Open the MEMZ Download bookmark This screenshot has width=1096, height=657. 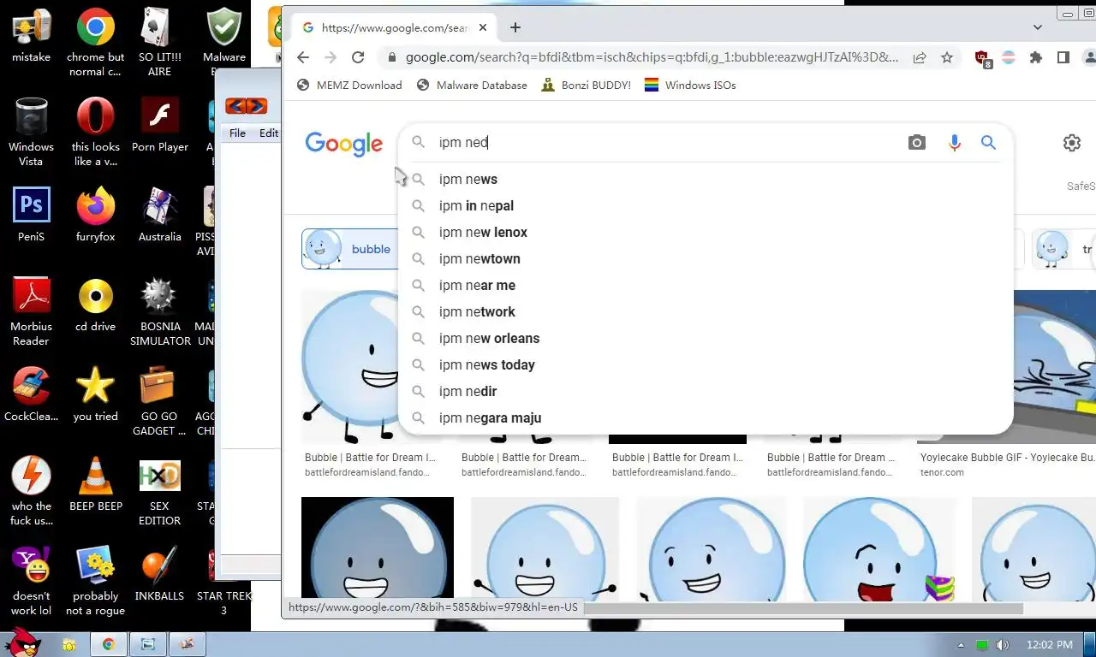point(349,85)
